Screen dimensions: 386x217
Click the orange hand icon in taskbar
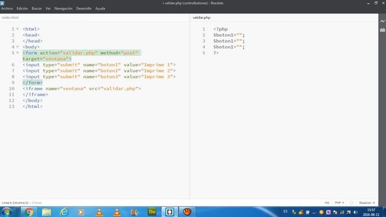187,212
